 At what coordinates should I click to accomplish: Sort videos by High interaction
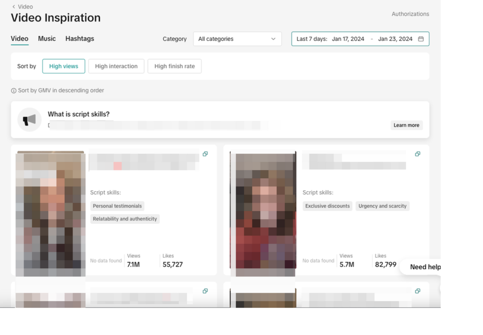click(x=116, y=66)
